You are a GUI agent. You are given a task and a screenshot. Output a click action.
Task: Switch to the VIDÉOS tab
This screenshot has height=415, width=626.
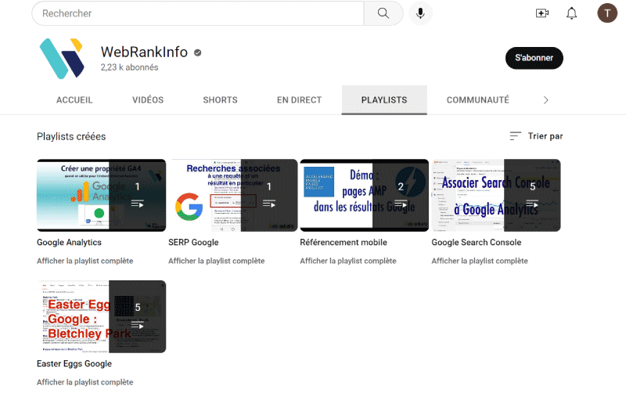point(148,100)
